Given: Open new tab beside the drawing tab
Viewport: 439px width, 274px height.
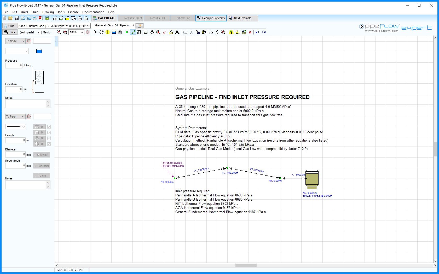Looking at the screenshot, I should pyautogui.click(x=140, y=26).
